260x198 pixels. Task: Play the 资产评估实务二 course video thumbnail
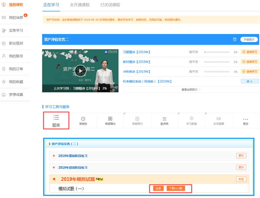point(80,70)
